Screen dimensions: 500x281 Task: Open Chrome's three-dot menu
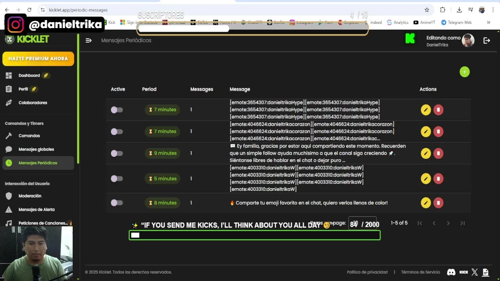pos(493,10)
